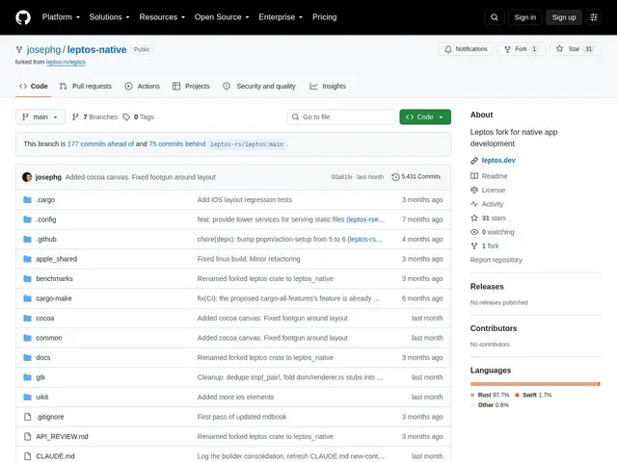Click the link chain icon by leptos.dev
This screenshot has width=617, height=462.
pos(474,161)
